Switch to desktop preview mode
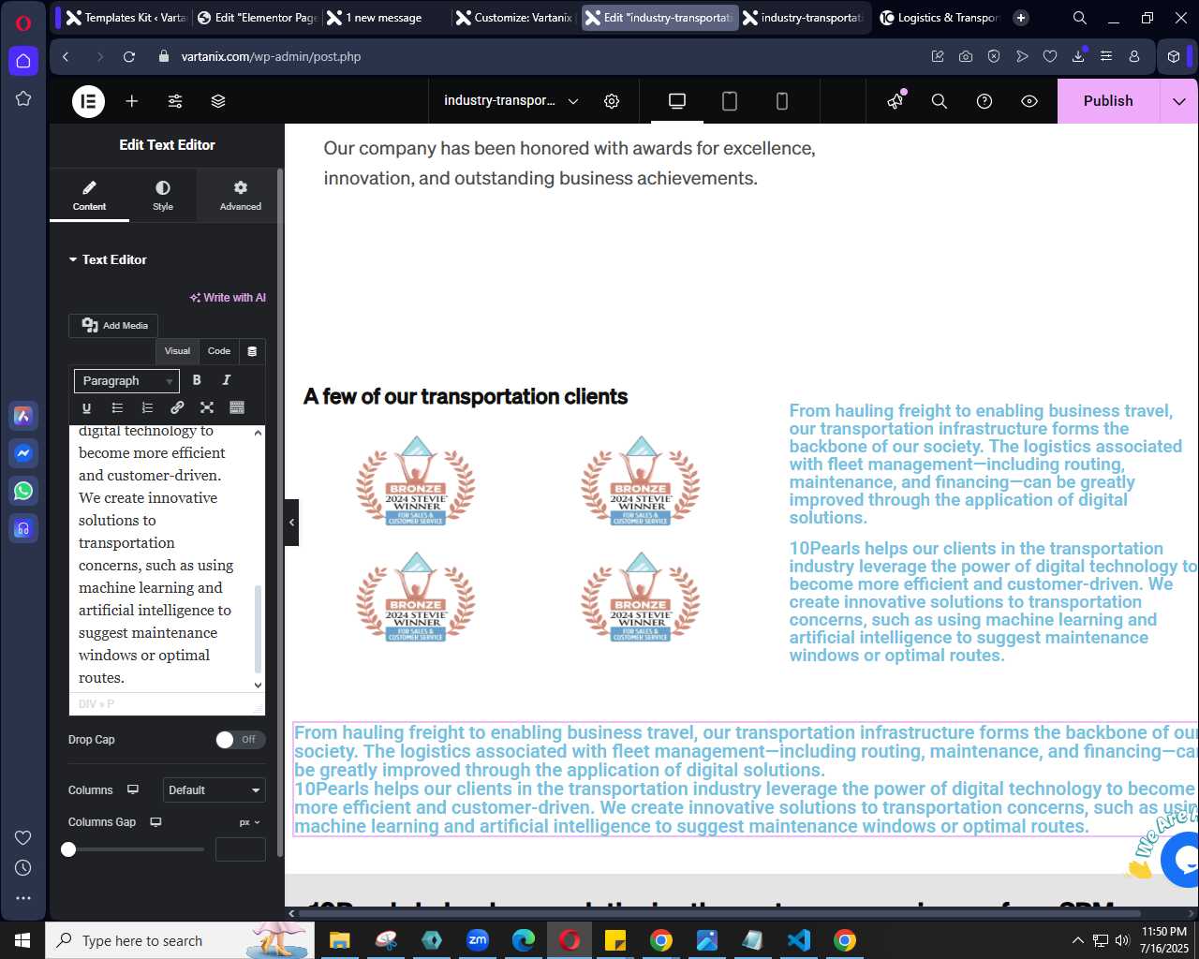Viewport: 1199px width, 959px height. click(677, 101)
